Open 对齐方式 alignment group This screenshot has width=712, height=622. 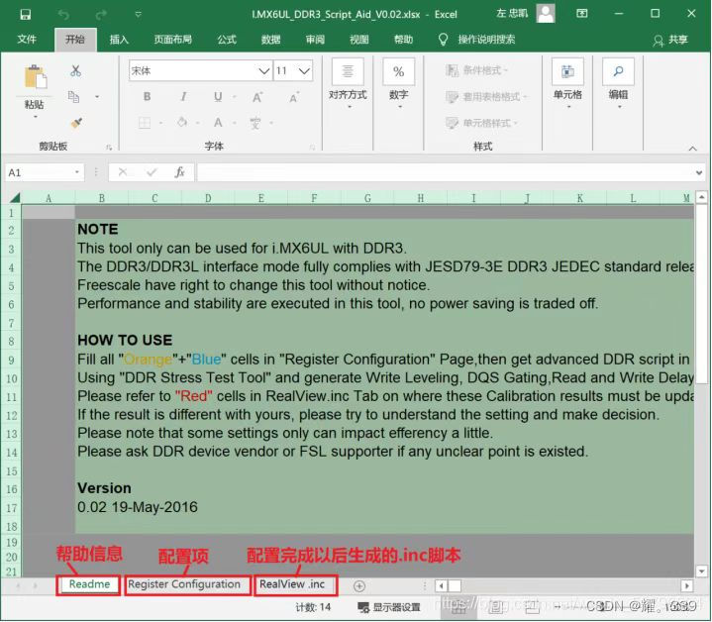pyautogui.click(x=348, y=84)
